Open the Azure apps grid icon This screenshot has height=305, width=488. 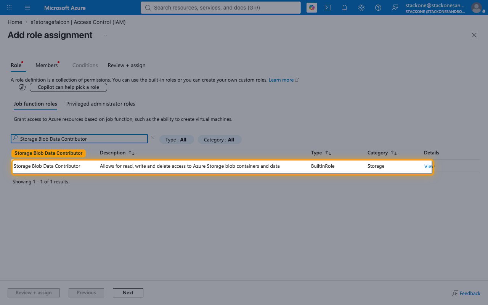pyautogui.click(x=9, y=8)
